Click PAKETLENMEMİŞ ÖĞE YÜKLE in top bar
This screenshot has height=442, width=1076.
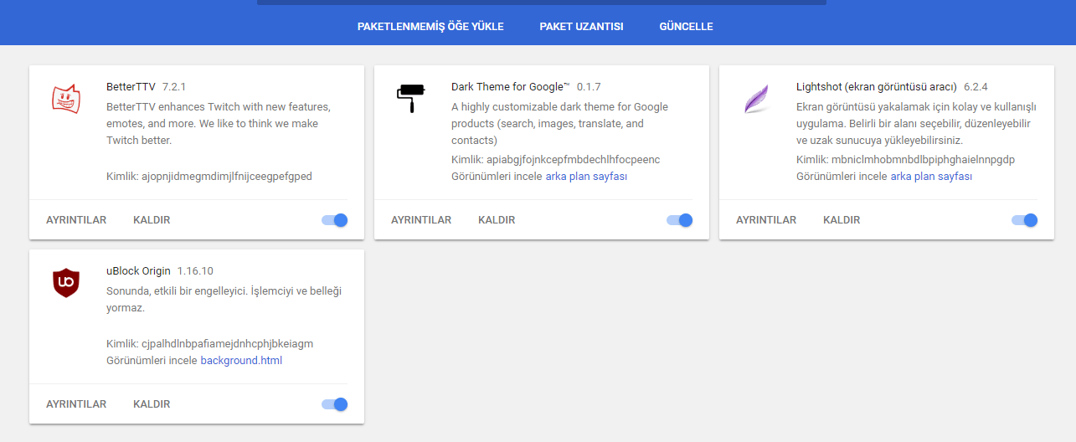[430, 27]
